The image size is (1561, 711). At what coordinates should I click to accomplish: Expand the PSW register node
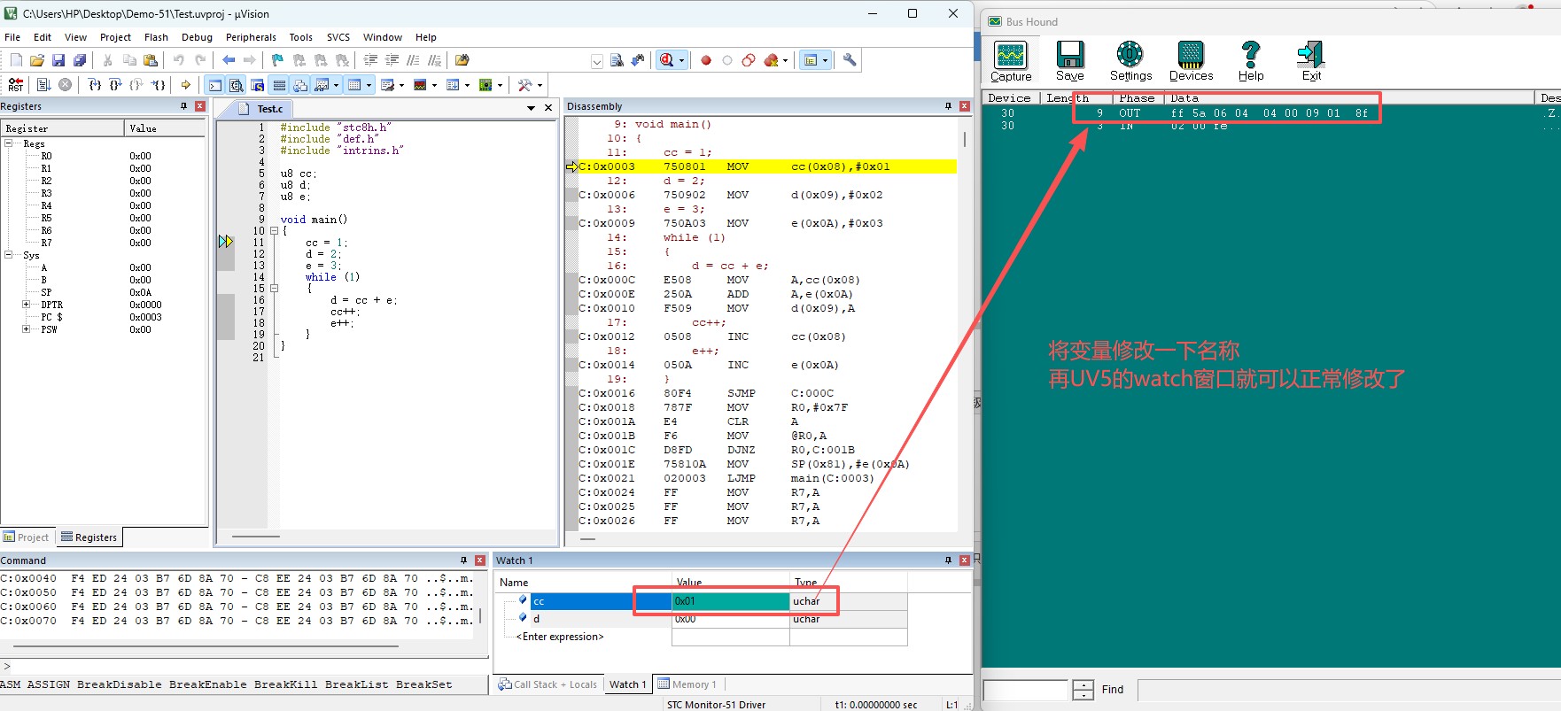[26, 329]
